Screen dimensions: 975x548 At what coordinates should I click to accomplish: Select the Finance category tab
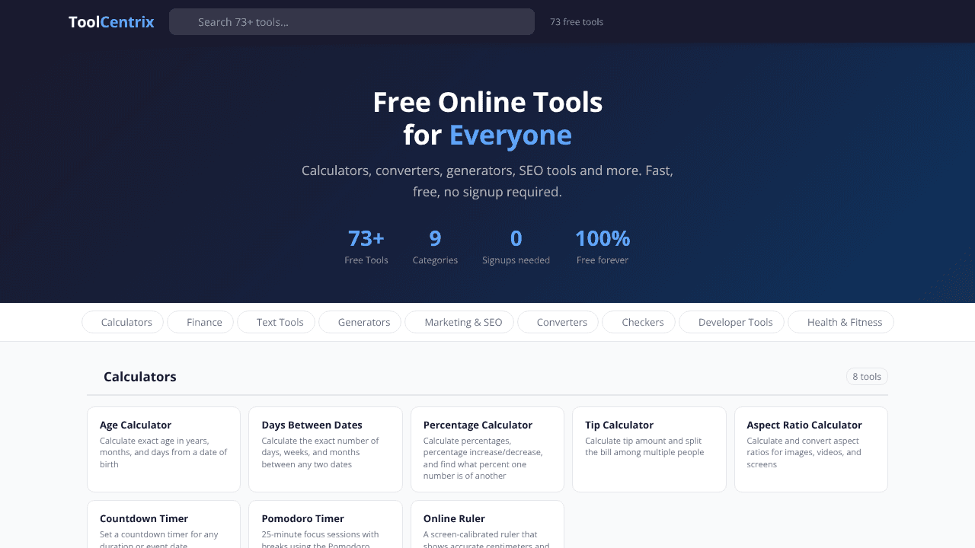pyautogui.click(x=200, y=322)
